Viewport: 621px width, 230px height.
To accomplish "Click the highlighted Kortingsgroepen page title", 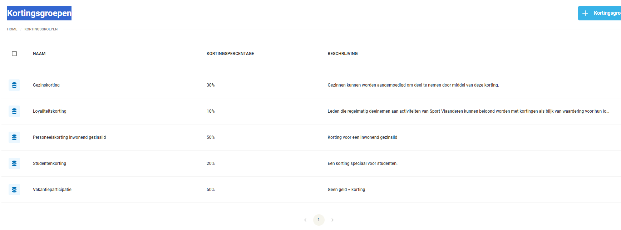I will click(x=39, y=13).
